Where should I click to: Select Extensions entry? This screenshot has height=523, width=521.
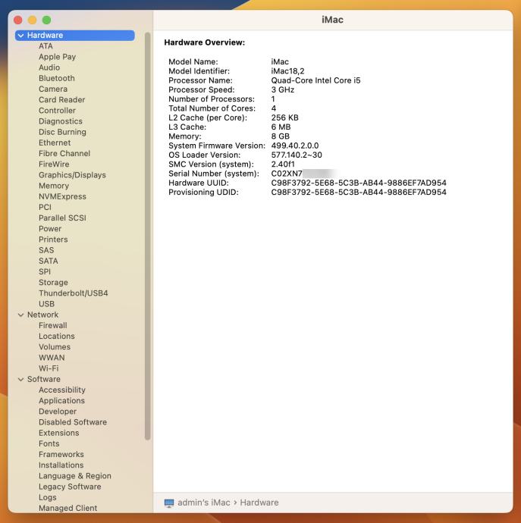click(58, 433)
